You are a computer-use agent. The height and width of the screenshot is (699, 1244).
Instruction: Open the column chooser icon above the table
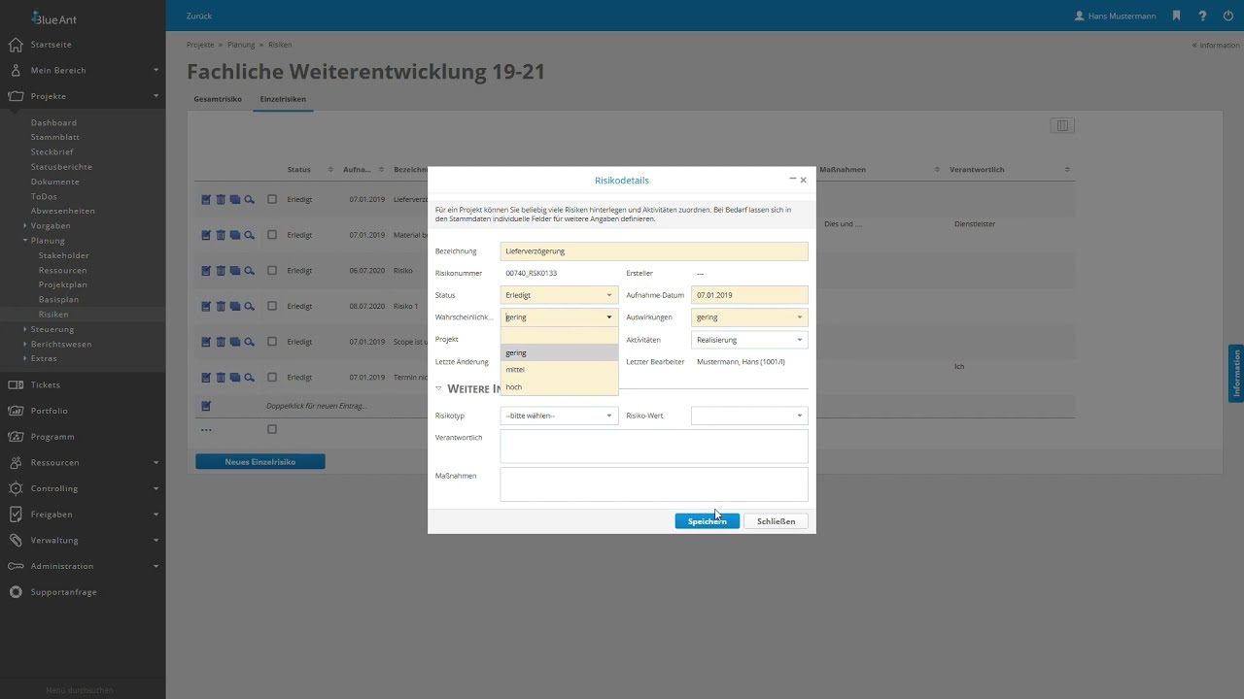[x=1062, y=125]
